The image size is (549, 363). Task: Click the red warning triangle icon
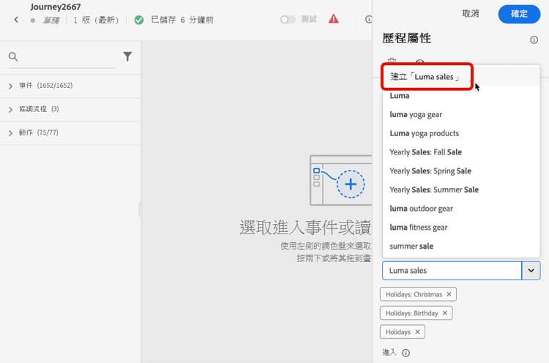[x=333, y=19]
